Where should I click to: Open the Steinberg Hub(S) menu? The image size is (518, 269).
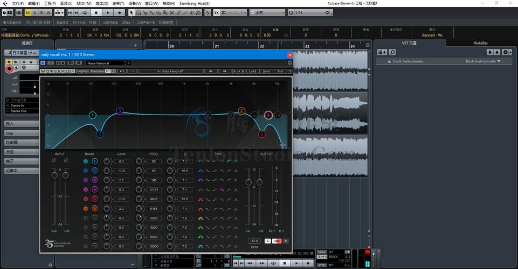194,3
